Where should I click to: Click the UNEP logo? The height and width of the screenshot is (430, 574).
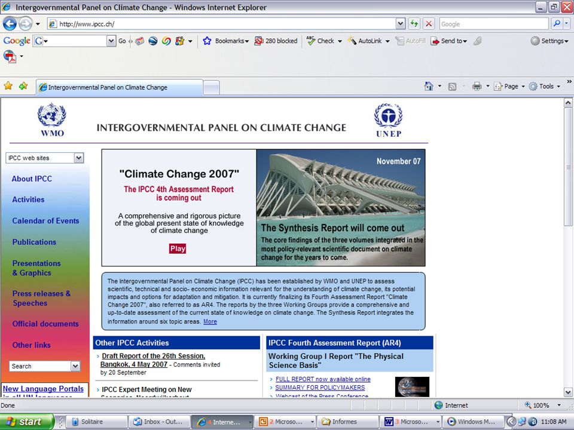point(389,120)
